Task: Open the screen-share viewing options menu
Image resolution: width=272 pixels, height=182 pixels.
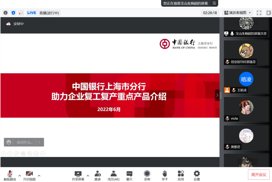Action: (x=214, y=3)
